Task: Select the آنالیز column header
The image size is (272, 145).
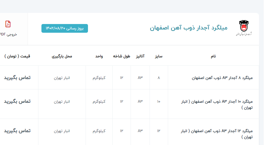Action: [x=140, y=56]
